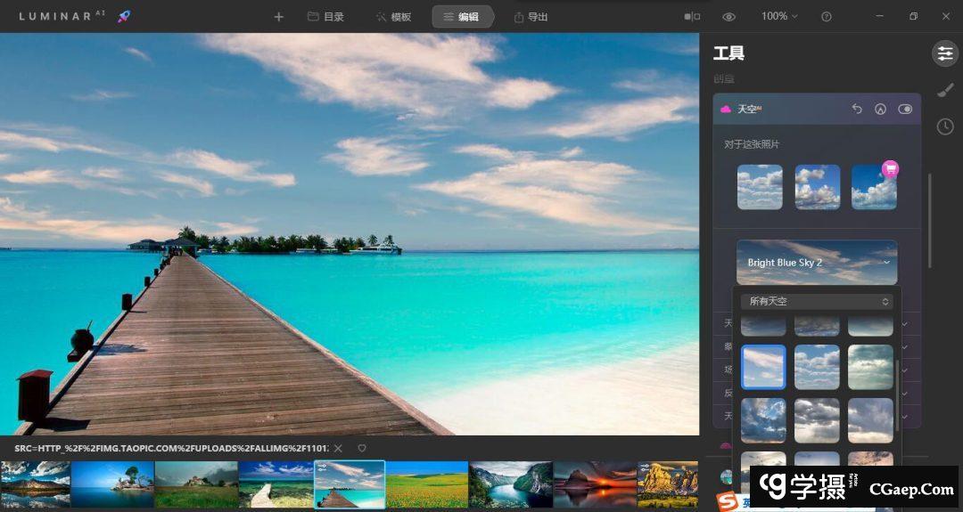963x512 pixels.
Task: Switch to the 模板 templates tab
Action: click(393, 17)
